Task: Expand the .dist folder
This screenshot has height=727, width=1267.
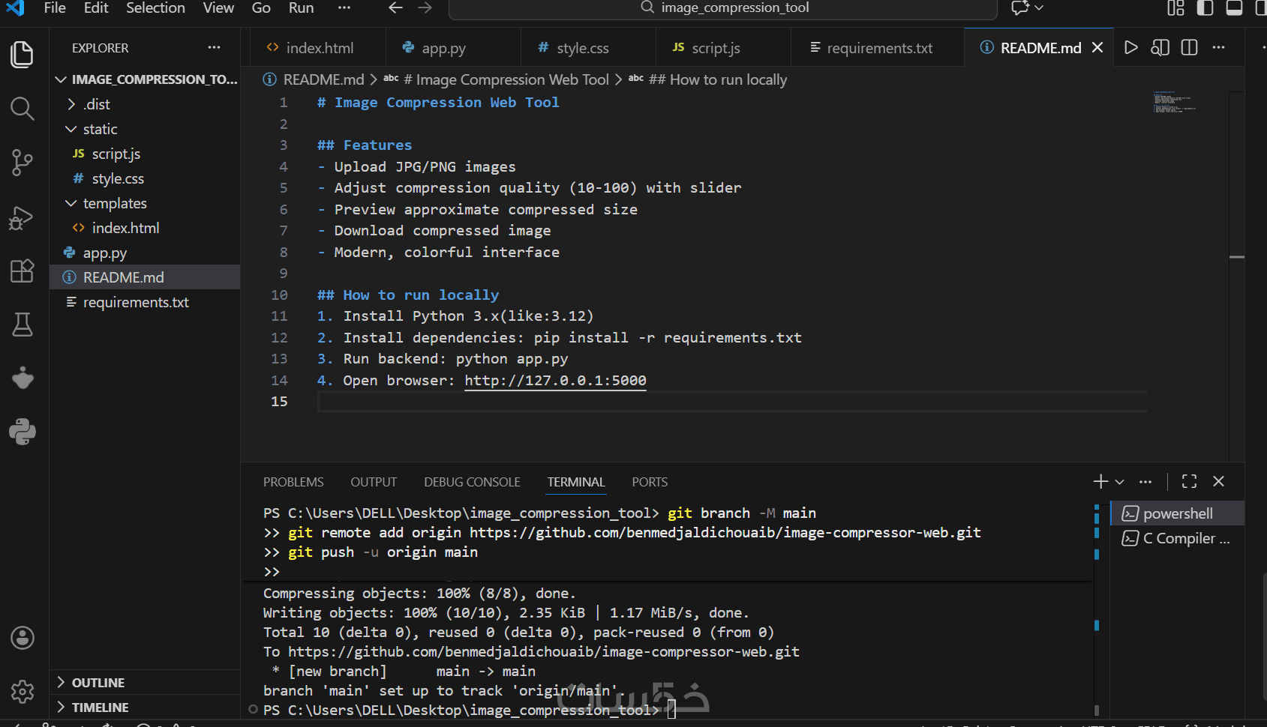Action: point(97,104)
